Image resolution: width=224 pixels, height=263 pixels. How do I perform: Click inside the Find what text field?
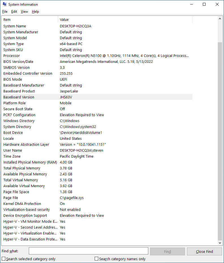tap(88, 251)
